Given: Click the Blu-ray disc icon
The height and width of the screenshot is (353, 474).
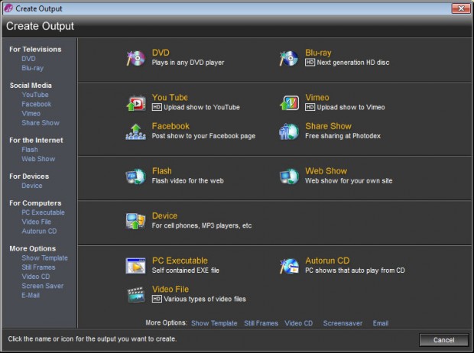Looking at the screenshot, I should [x=289, y=58].
